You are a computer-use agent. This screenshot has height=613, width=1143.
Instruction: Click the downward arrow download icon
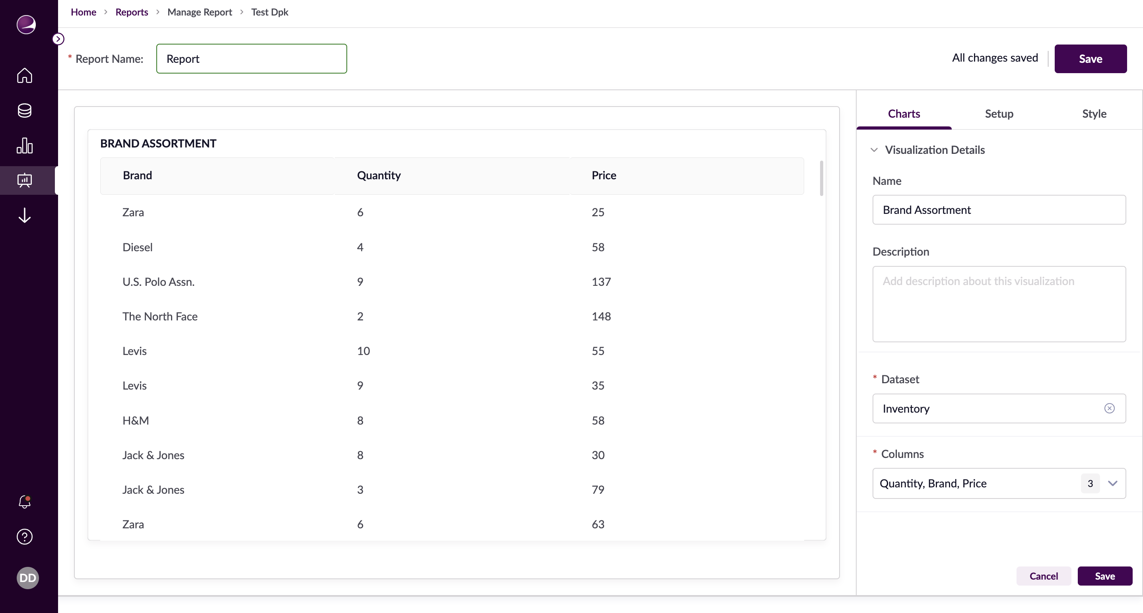coord(25,215)
